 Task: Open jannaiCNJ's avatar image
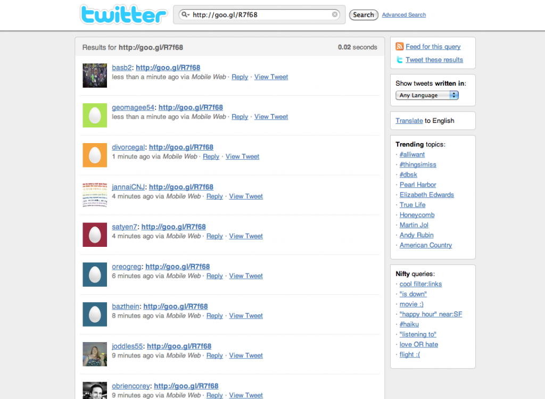95,195
